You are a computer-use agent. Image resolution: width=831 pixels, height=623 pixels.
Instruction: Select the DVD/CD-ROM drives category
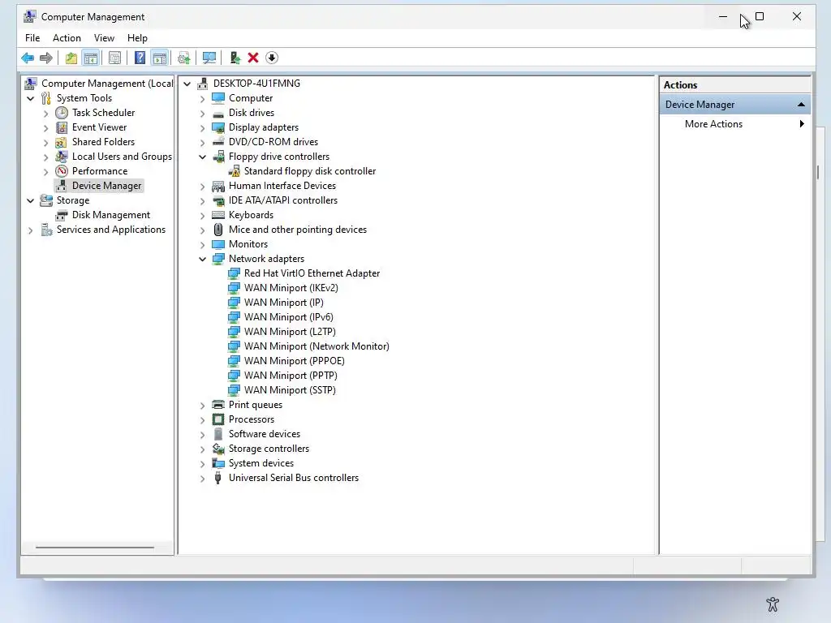[x=273, y=142]
